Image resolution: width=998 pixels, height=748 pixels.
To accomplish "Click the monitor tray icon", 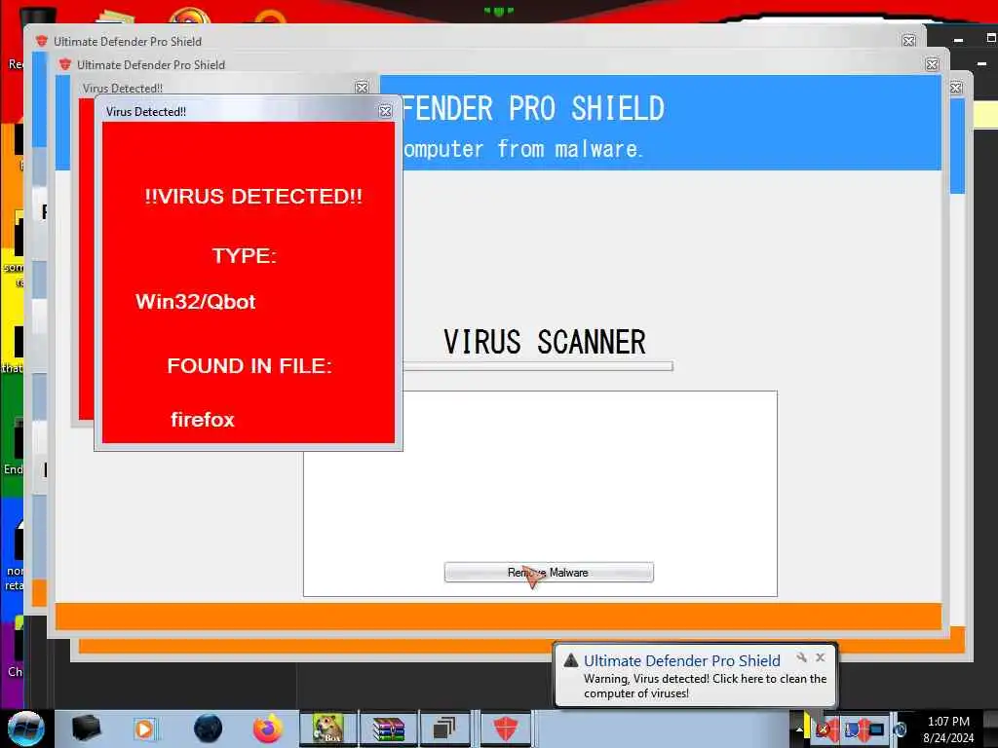I will (x=878, y=729).
